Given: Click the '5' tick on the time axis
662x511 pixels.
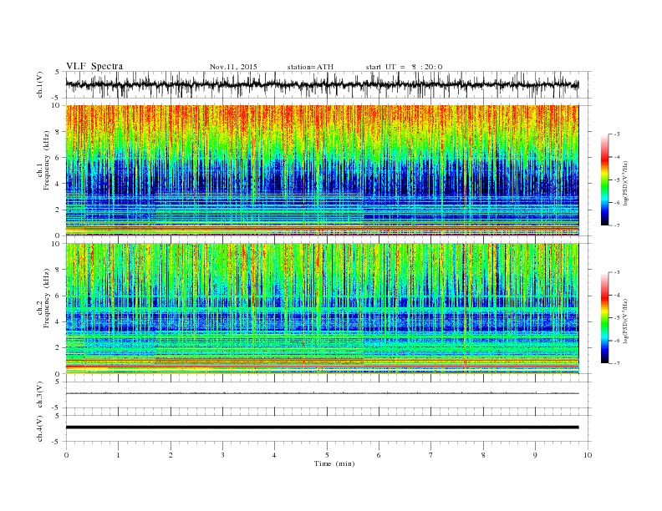Looking at the screenshot, I should coord(327,455).
